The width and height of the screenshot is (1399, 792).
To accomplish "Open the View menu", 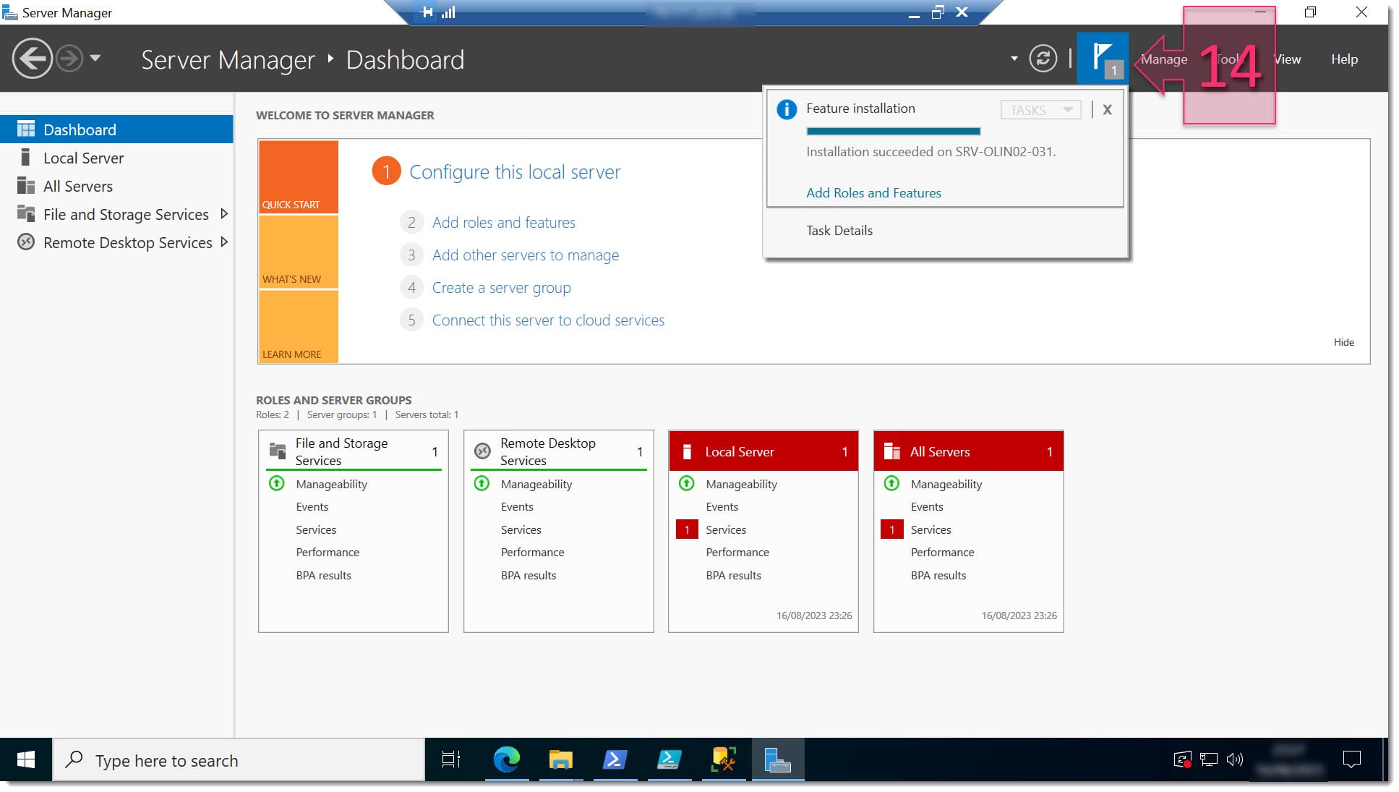I will pyautogui.click(x=1287, y=59).
